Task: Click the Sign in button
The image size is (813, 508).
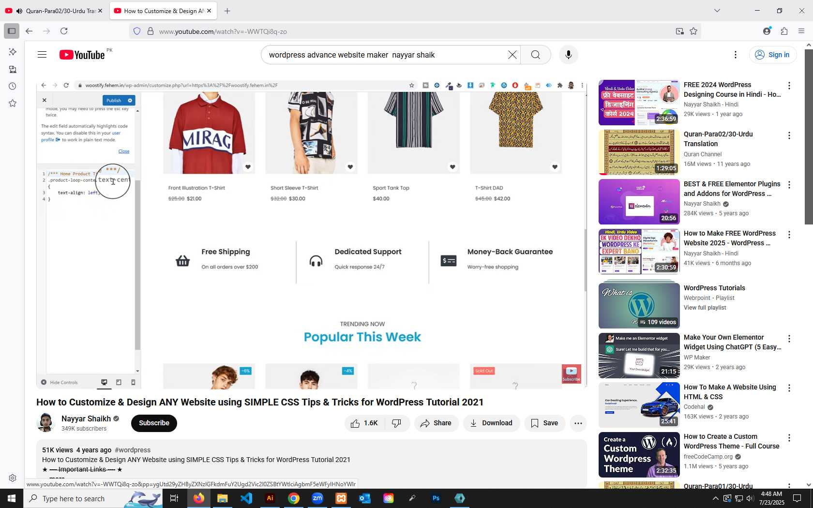Action: point(773,55)
